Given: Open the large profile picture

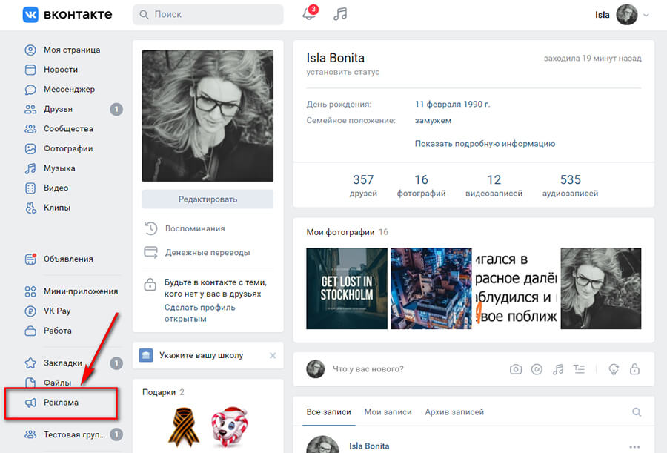Looking at the screenshot, I should click(x=208, y=116).
